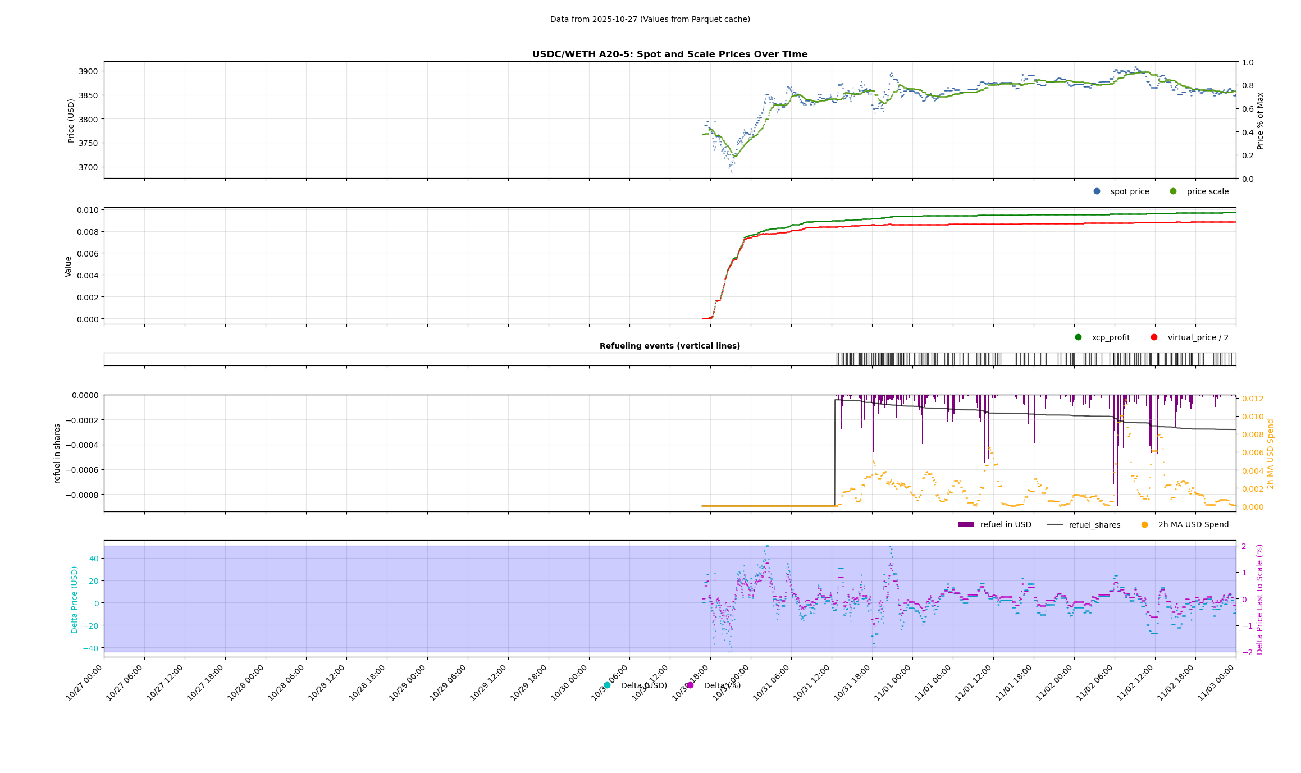Click the magenta Delta (%) legend marker
This screenshot has width=1301, height=773.
coord(690,685)
